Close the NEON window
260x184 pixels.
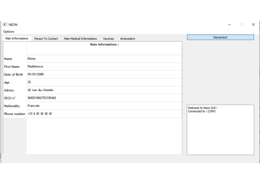pyautogui.click(x=253, y=25)
